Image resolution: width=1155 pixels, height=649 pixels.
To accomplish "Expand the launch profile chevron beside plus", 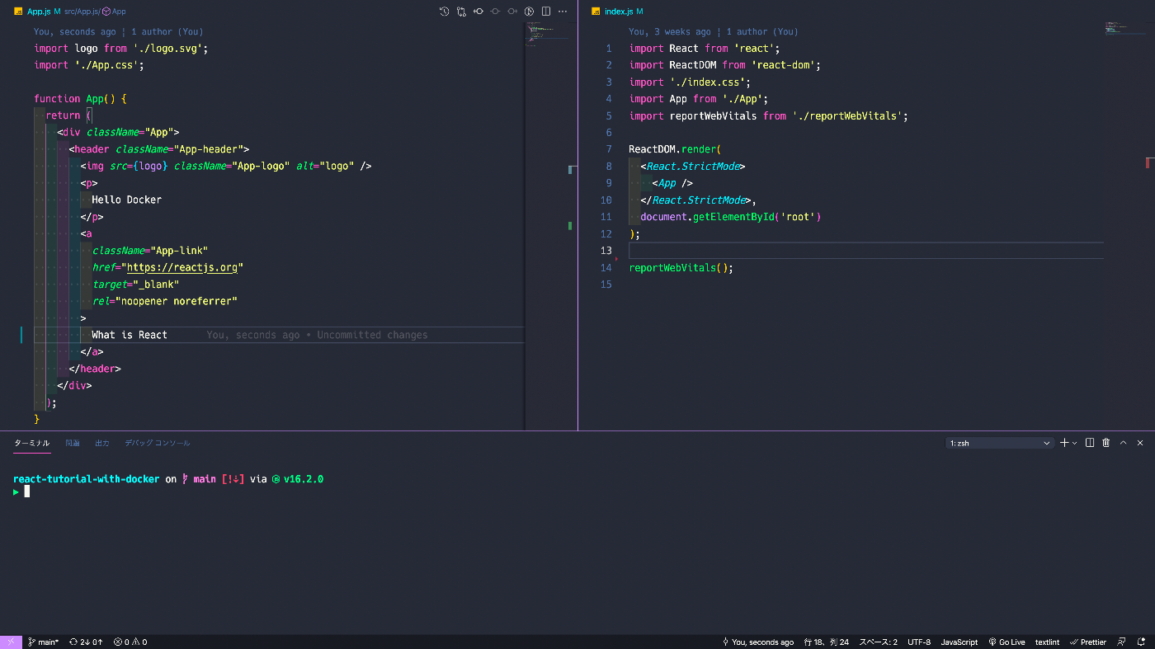I will 1074,443.
